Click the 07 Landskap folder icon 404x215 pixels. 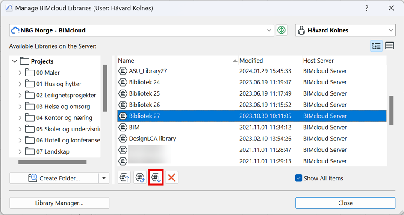tap(30, 152)
